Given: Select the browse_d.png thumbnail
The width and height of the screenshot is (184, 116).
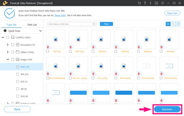Looking at the screenshot, I should tap(147, 66).
